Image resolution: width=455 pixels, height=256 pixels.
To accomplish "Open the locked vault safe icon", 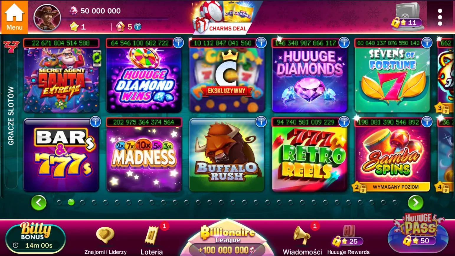I will coord(408,16).
